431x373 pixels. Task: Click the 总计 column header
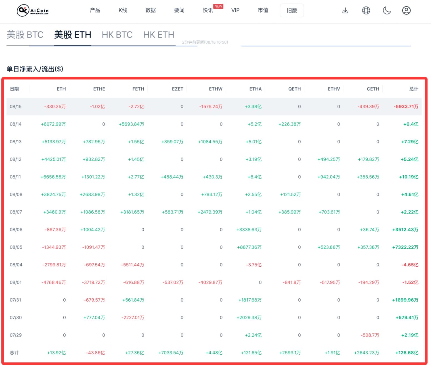414,89
